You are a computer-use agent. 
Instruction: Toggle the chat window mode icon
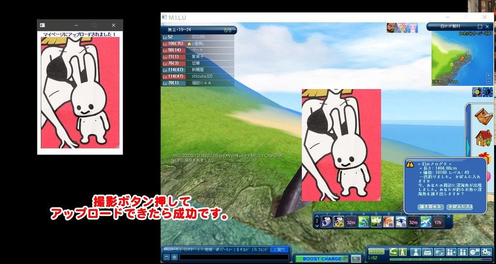click(166, 257)
